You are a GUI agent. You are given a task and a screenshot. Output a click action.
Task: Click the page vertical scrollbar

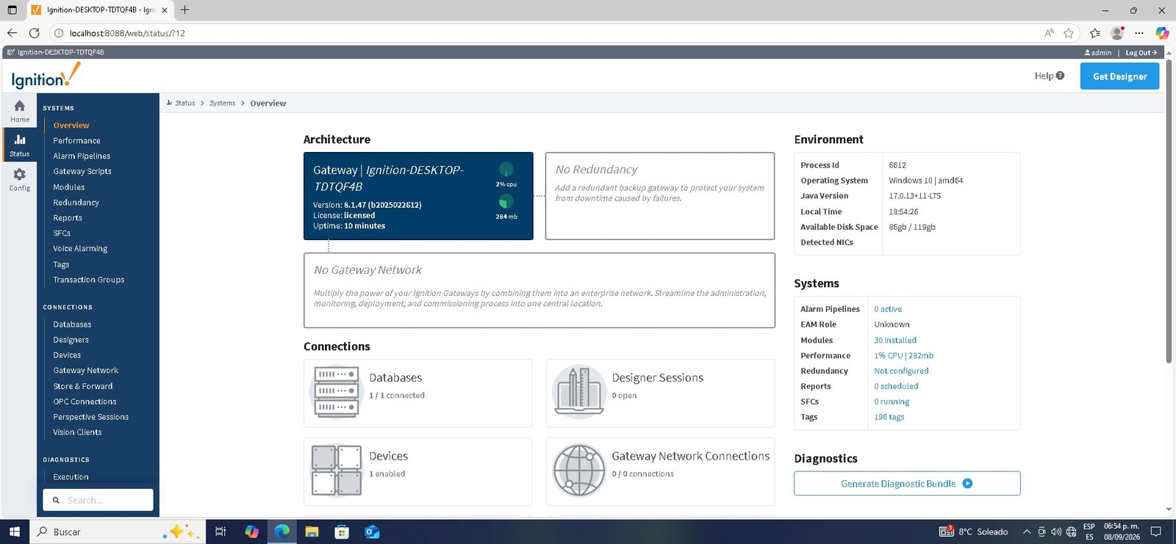click(x=1169, y=211)
